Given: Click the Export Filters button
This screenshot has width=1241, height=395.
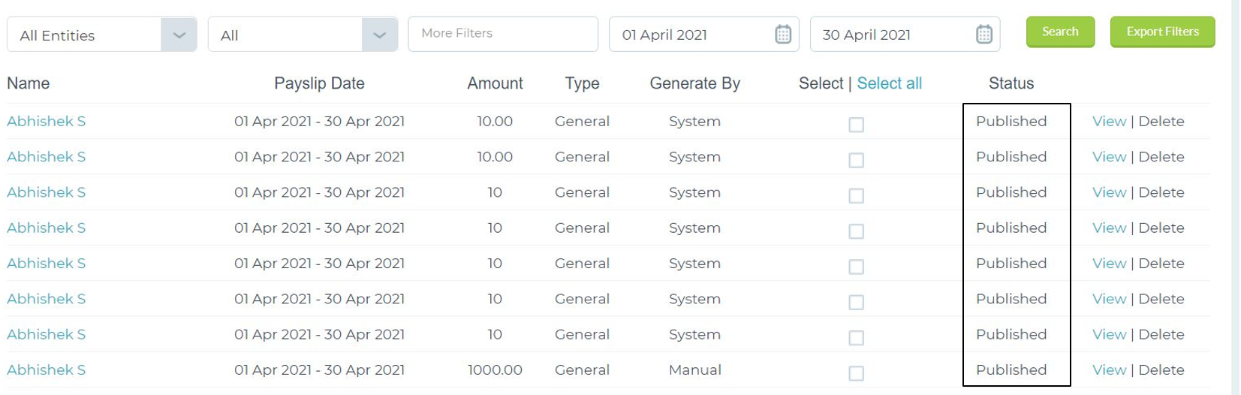Looking at the screenshot, I should 1162,32.
